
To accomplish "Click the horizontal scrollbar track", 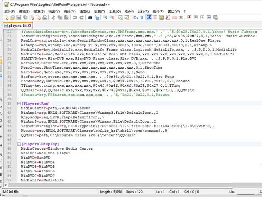I will [135, 185].
